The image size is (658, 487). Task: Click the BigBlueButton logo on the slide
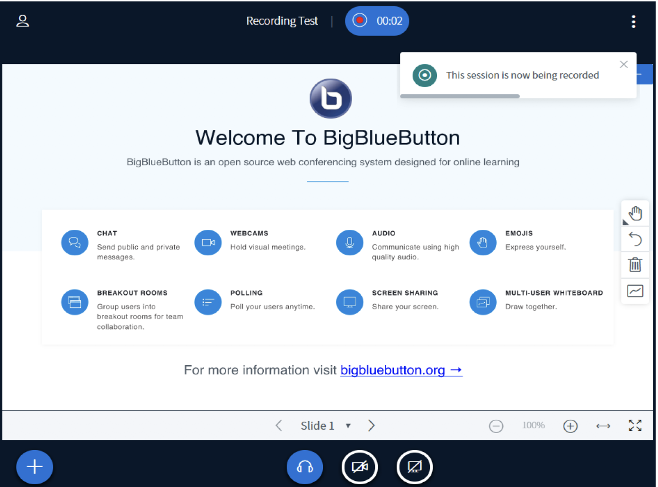pyautogui.click(x=331, y=99)
